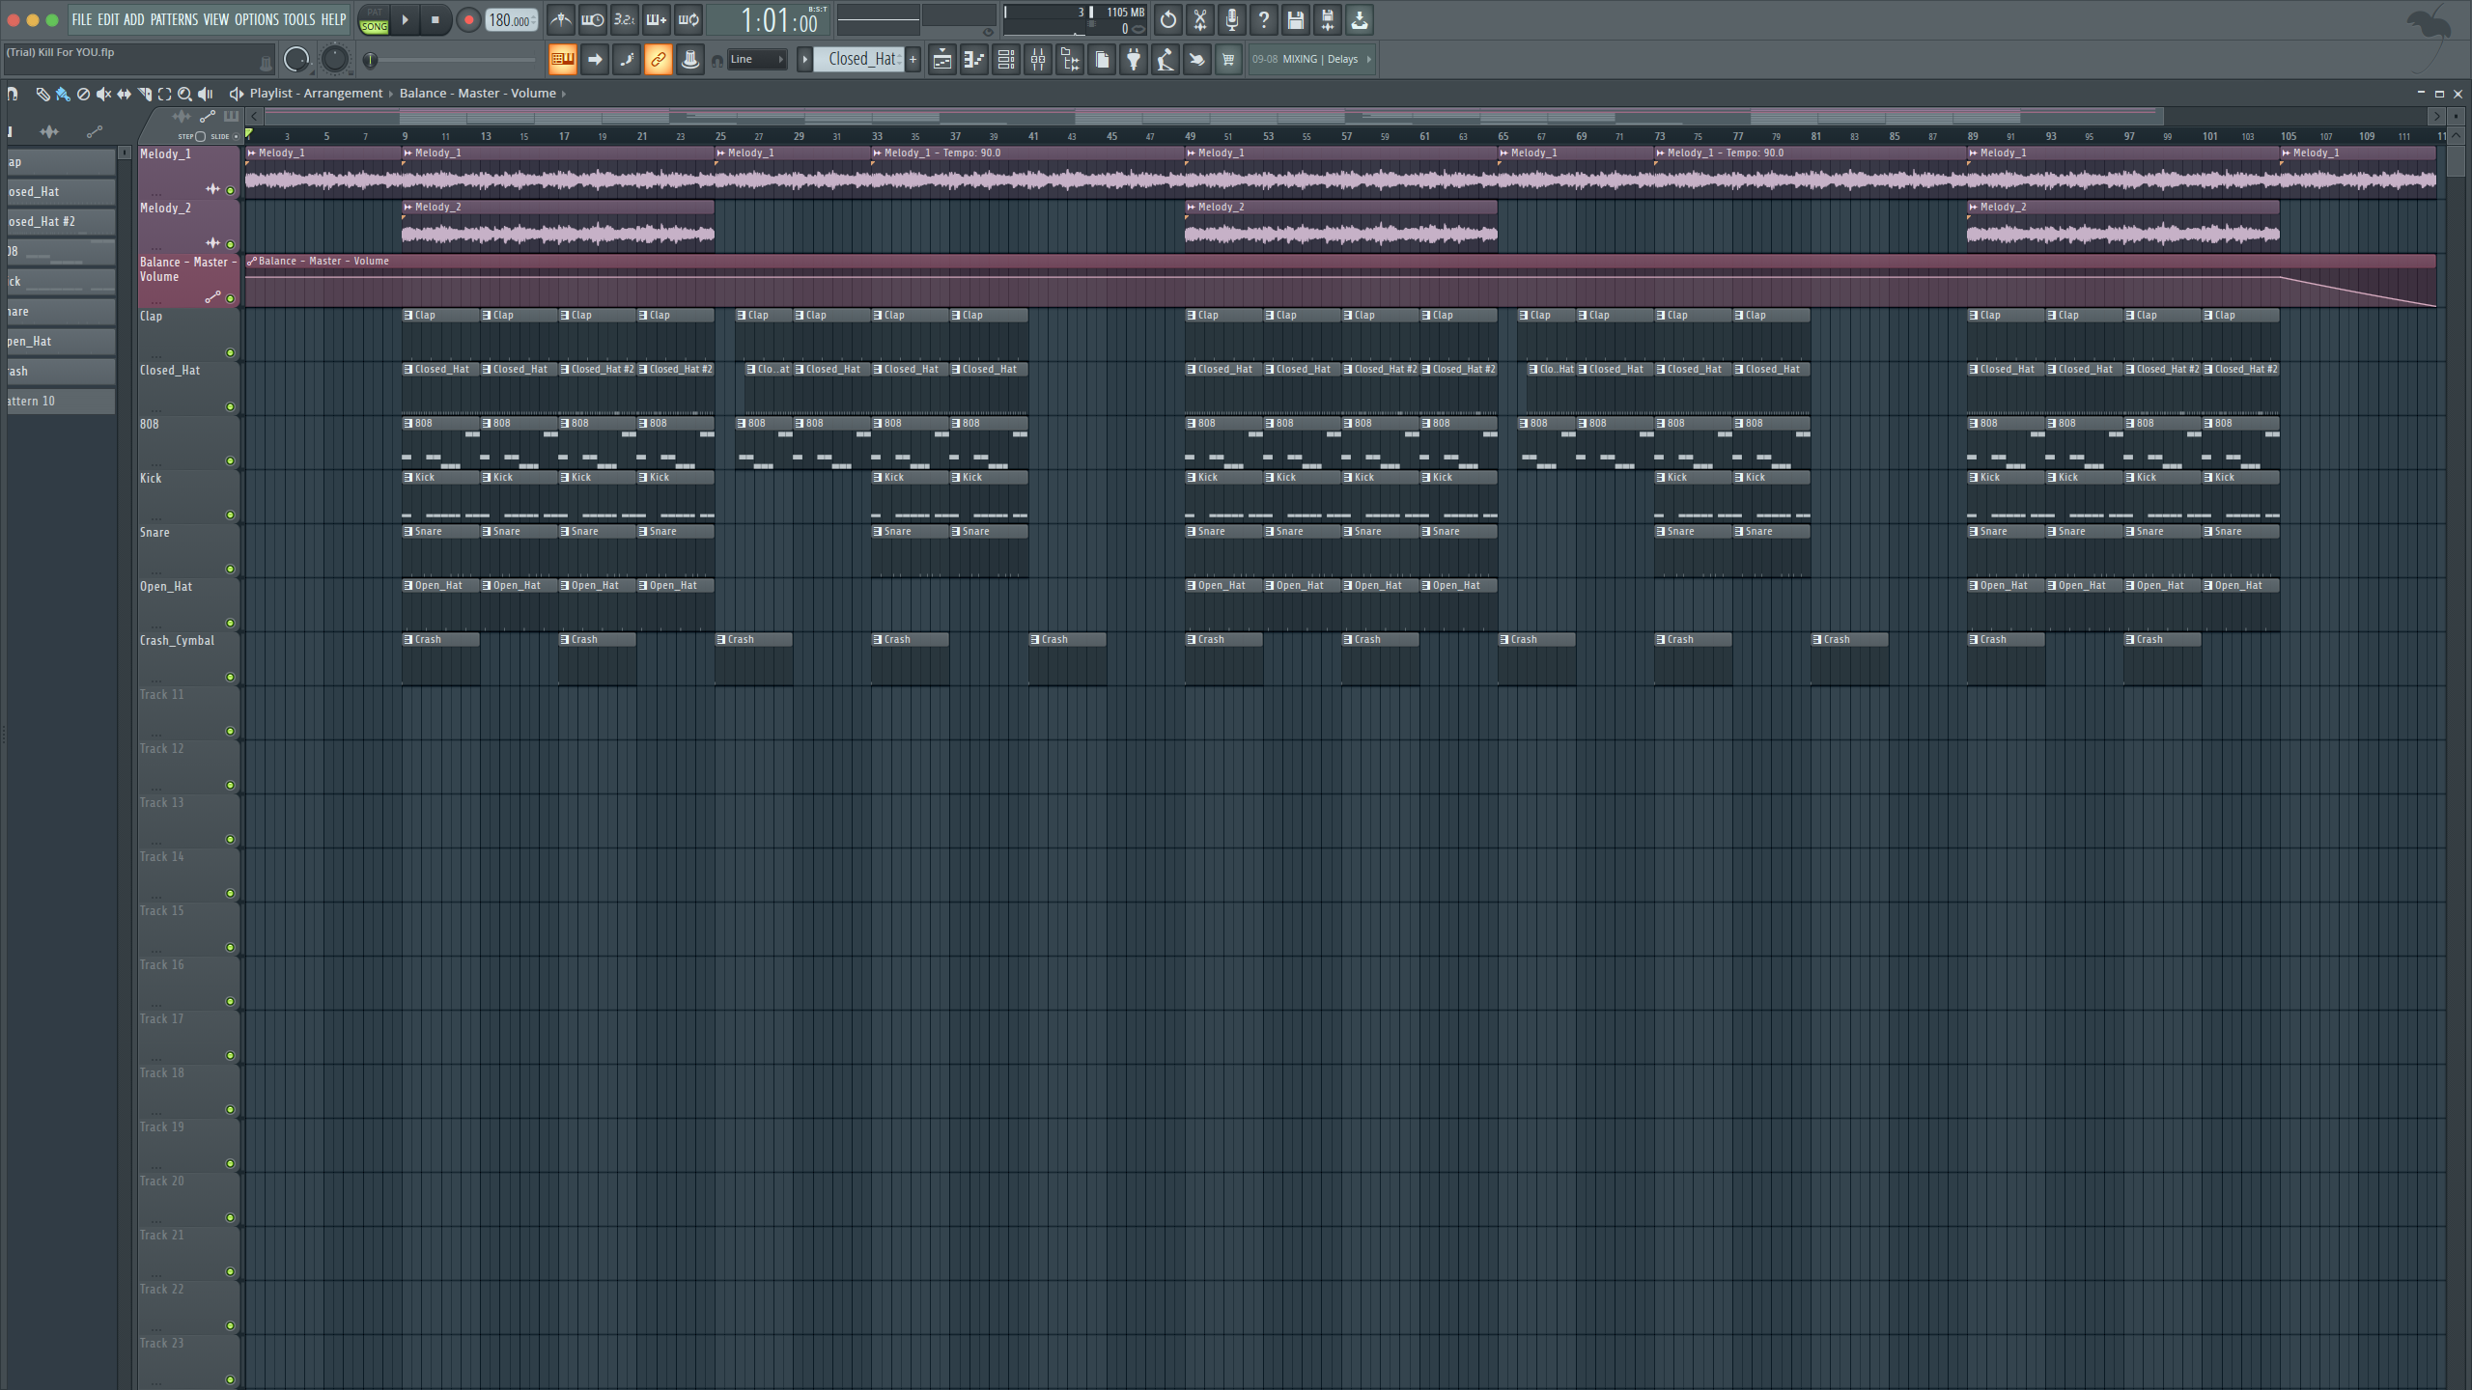Select the Mute tool in playlist toolbar
Viewport: 2472px width, 1390px height.
point(103,94)
